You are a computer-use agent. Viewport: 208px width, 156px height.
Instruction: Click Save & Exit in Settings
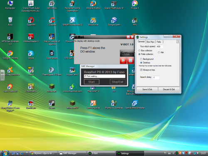coord(147,89)
